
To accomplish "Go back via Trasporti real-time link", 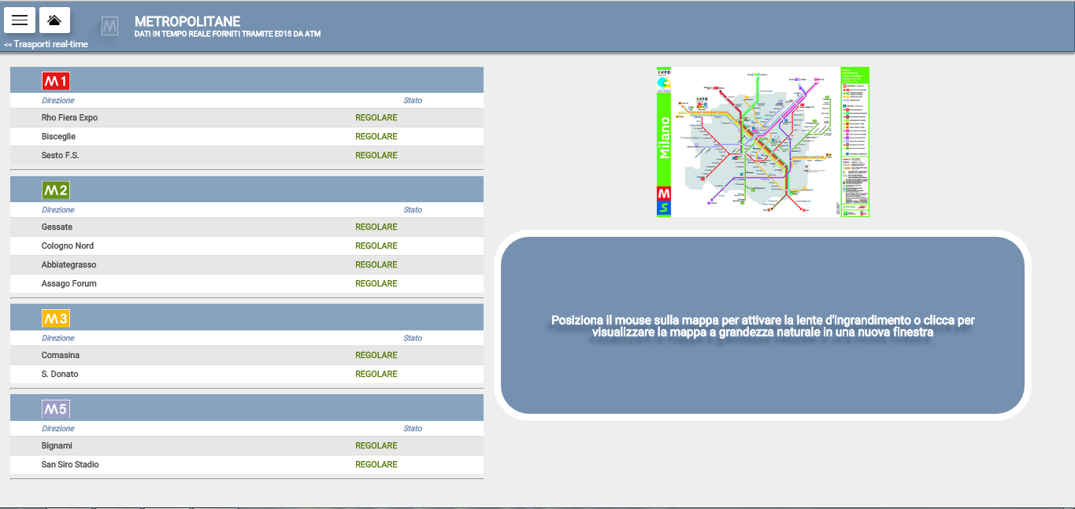I will coord(46,44).
